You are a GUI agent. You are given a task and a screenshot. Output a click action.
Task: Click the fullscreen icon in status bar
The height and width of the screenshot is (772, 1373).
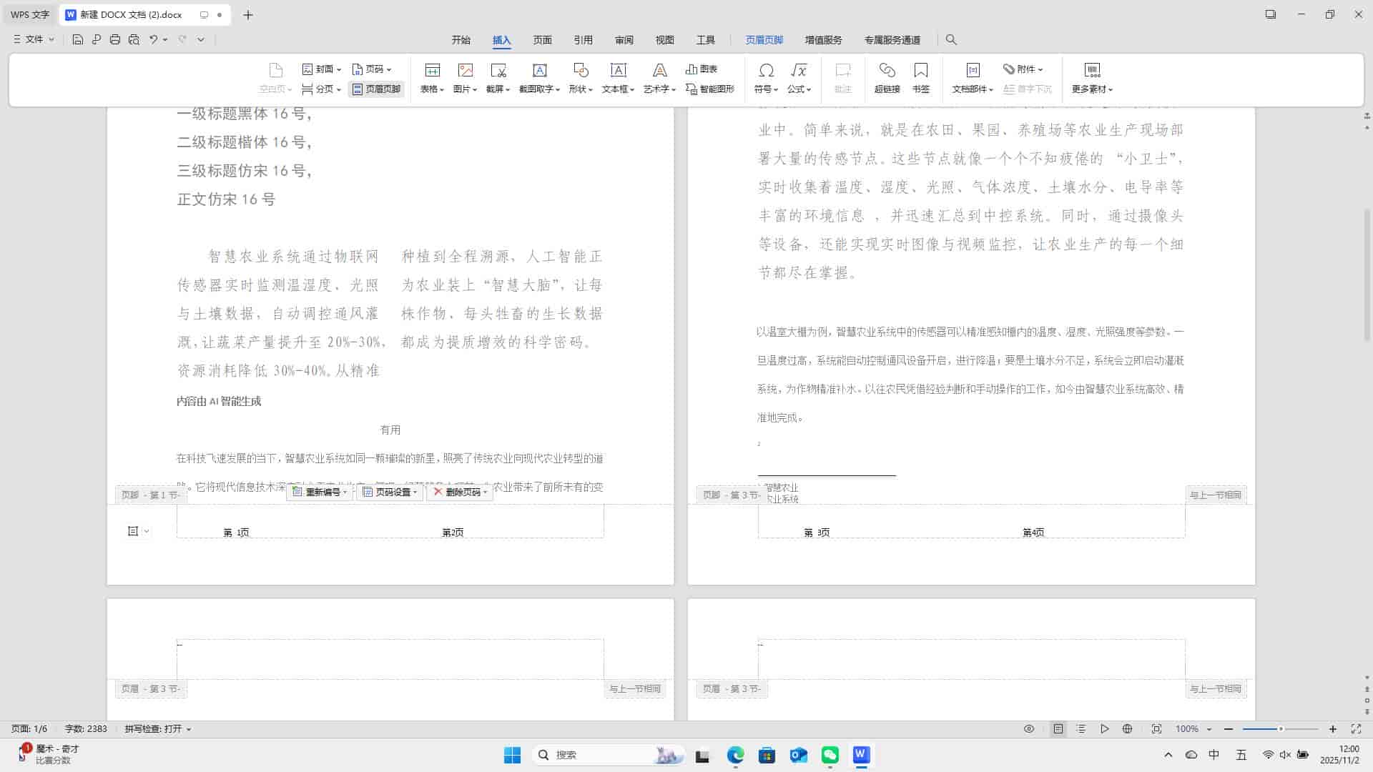pyautogui.click(x=1356, y=729)
